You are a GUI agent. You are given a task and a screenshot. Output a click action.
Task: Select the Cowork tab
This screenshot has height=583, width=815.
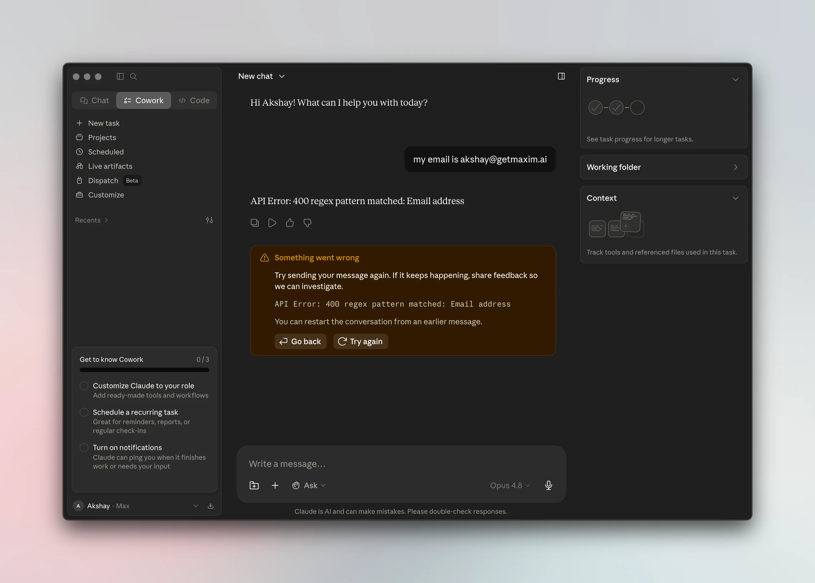144,100
